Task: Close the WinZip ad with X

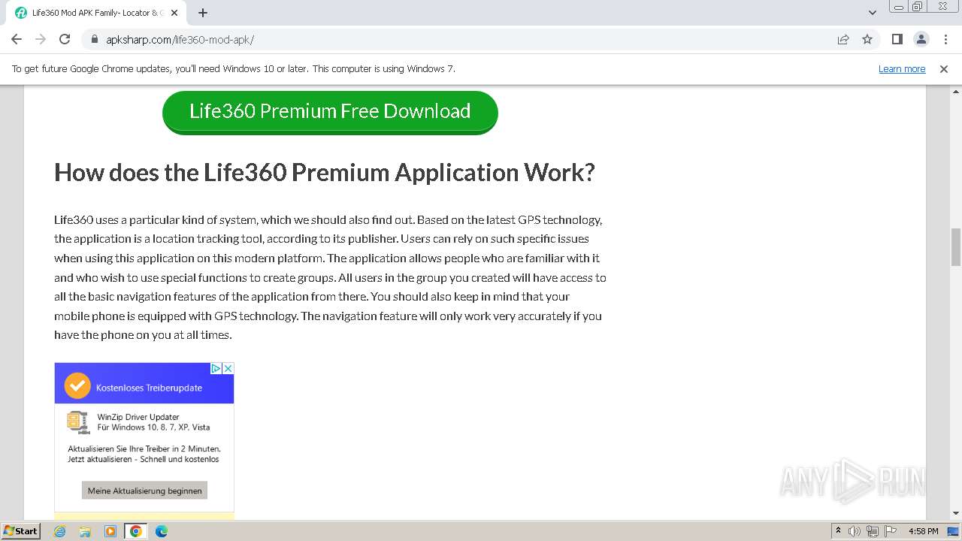Action: [x=228, y=368]
